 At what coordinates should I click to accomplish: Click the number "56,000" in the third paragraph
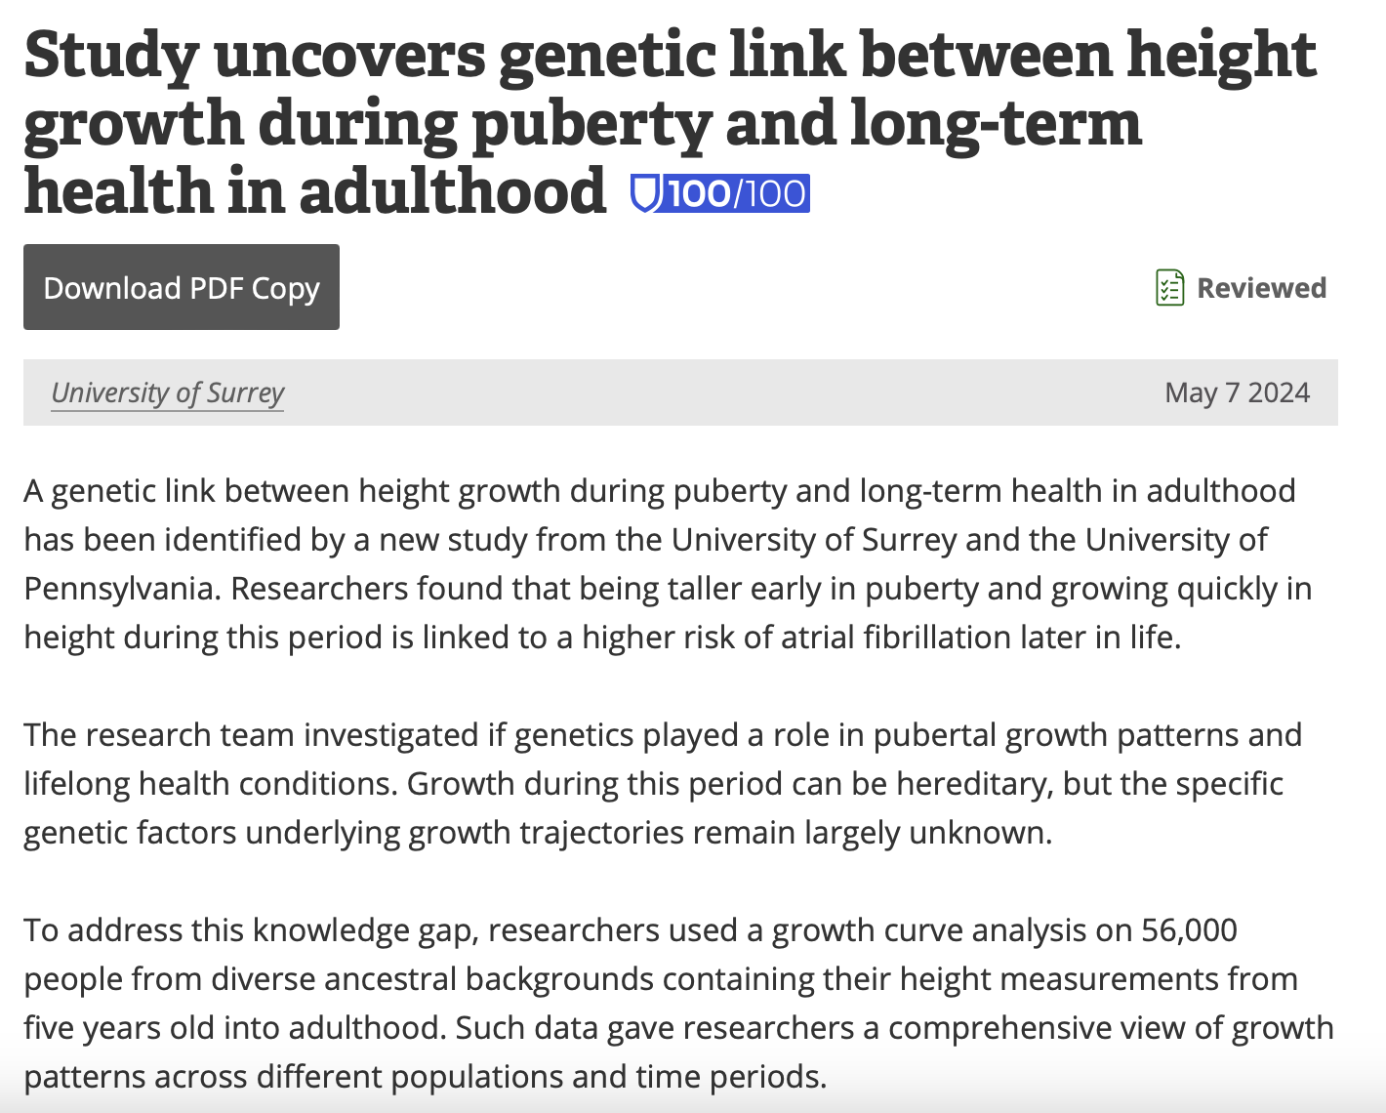(1189, 930)
